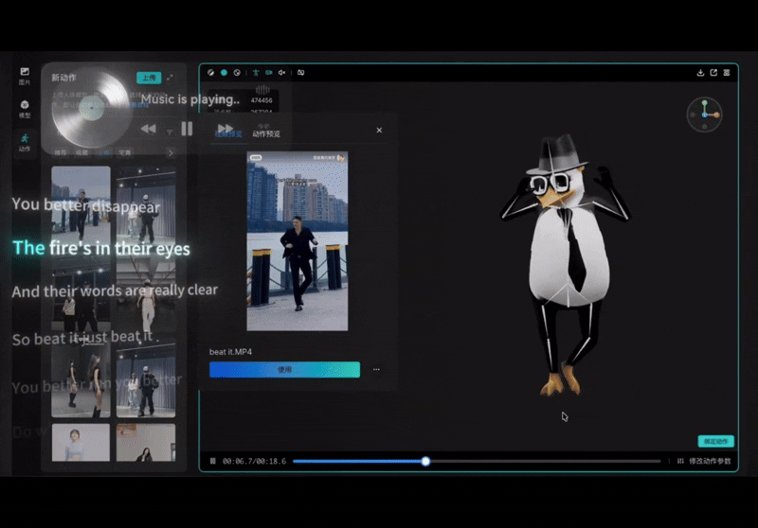Viewport: 758px width, 528px height.
Task: Open the three-dot menu beside 使用 button
Action: click(376, 370)
